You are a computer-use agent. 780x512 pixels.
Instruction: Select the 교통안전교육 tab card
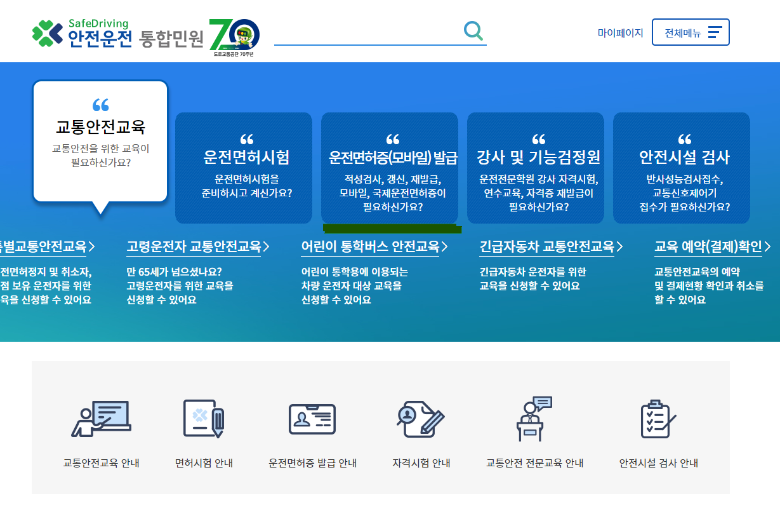[100, 141]
